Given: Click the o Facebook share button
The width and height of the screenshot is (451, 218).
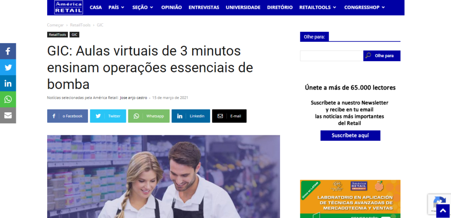Looking at the screenshot, I should point(67,116).
